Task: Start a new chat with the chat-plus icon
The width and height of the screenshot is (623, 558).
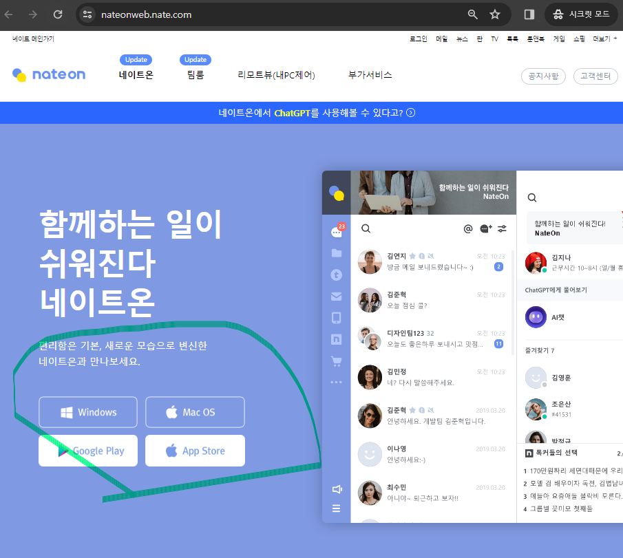Action: pyautogui.click(x=486, y=228)
